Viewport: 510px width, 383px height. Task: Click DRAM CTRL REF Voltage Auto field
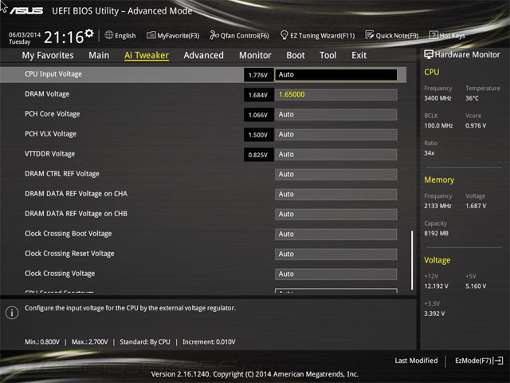point(336,174)
